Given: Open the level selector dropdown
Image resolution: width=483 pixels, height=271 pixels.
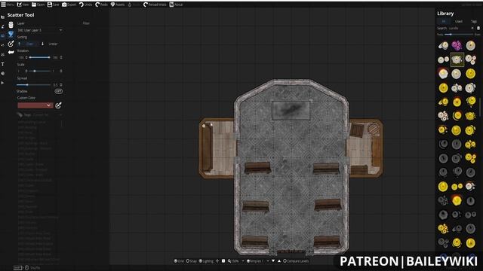Looking at the screenshot, I should pyautogui.click(x=258, y=261).
